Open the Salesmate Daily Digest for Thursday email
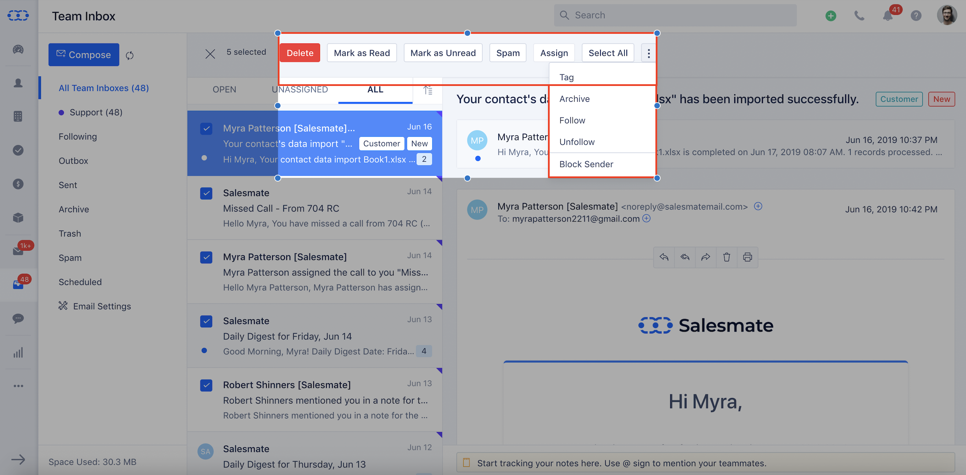Image resolution: width=966 pixels, height=475 pixels. tap(314, 454)
